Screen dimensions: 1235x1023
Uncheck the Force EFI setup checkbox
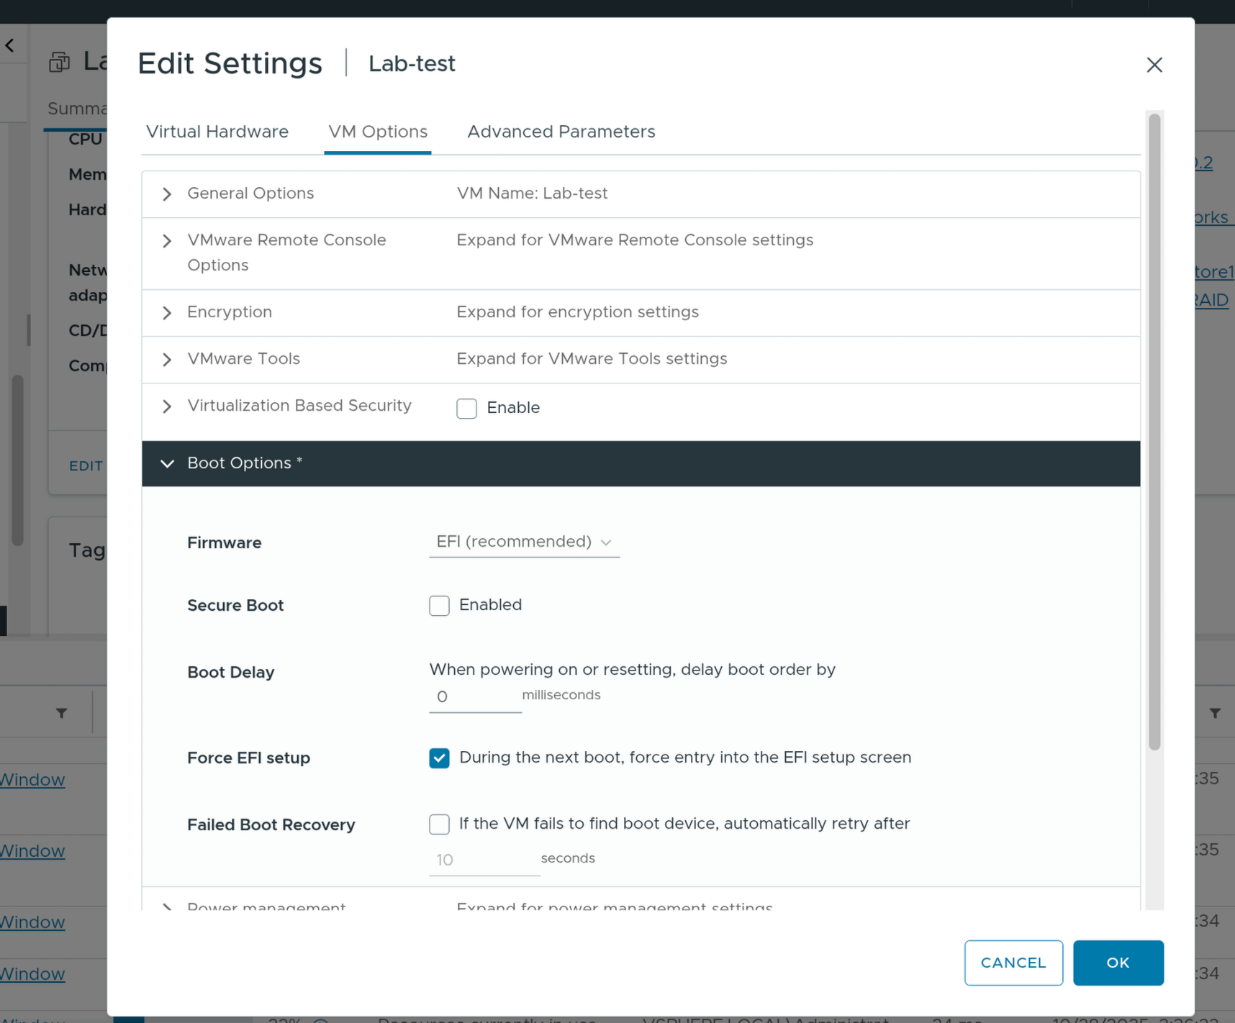point(439,758)
